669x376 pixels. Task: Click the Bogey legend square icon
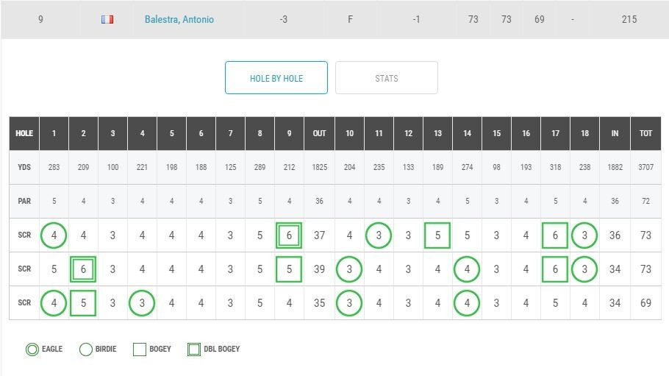(x=140, y=350)
